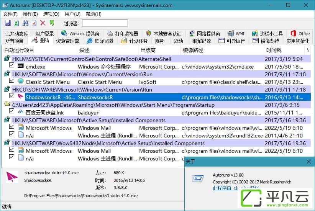This screenshot has width=315, height=211.
Task: Click the registry icon beside HKCU Run key
Action: tap(7, 89)
